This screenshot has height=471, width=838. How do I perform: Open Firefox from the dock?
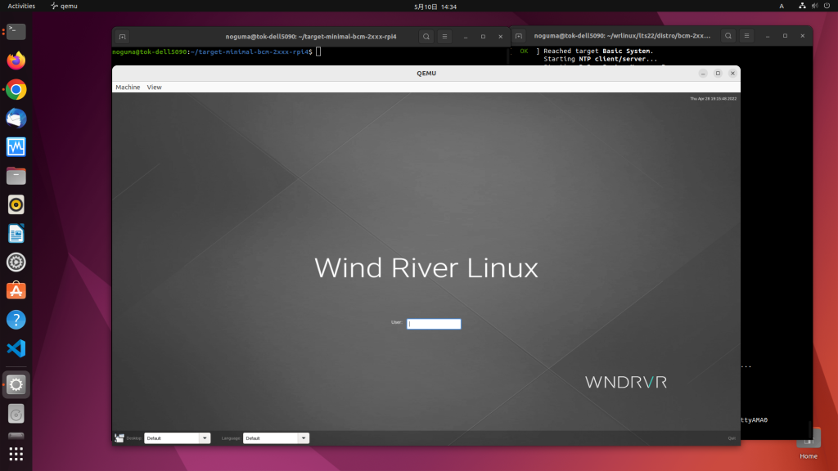16,60
